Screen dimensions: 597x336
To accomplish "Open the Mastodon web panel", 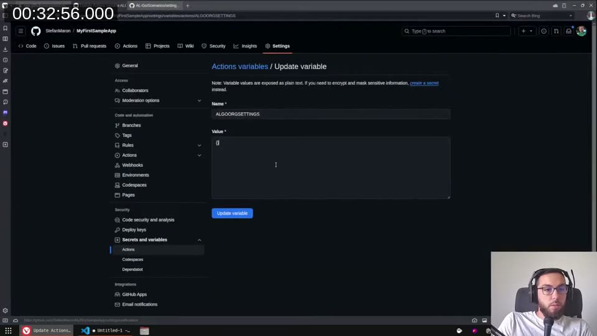I will [6, 113].
